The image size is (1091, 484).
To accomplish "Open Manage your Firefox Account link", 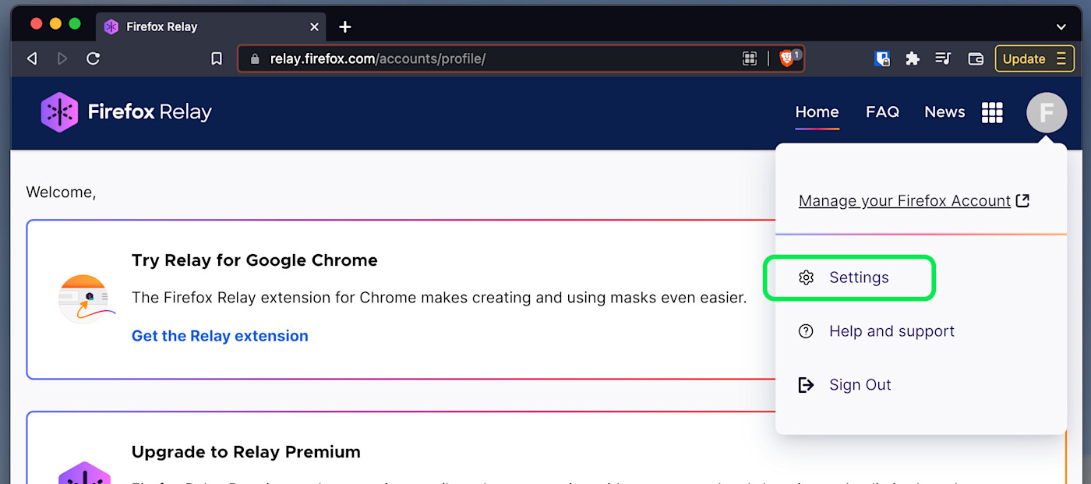I will 904,200.
